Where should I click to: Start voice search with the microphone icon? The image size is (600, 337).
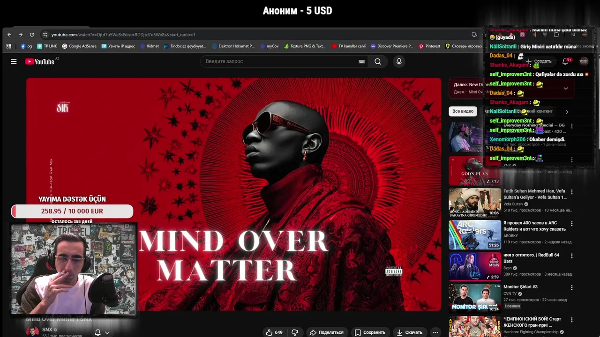click(x=399, y=61)
